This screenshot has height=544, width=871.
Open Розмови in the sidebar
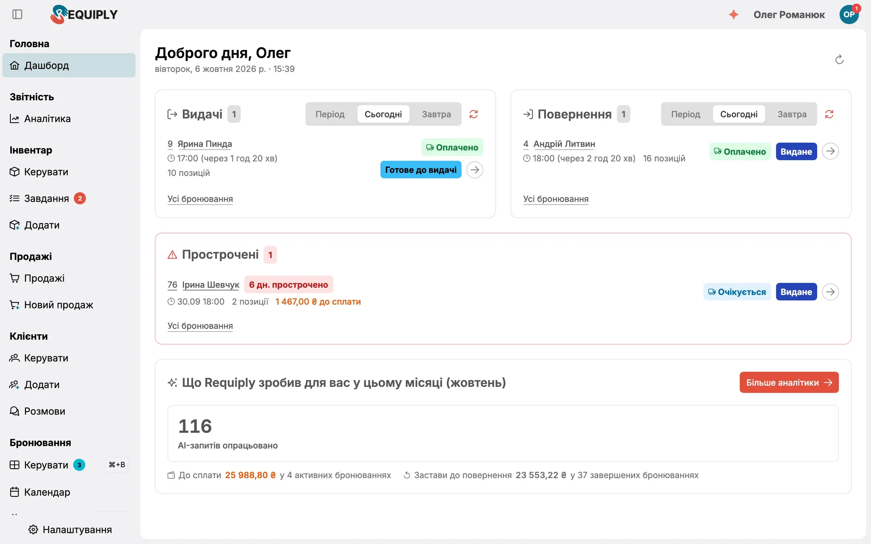[x=69, y=411]
